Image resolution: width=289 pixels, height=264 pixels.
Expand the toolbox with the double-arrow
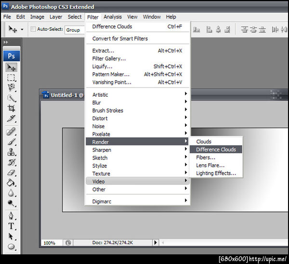click(6, 42)
